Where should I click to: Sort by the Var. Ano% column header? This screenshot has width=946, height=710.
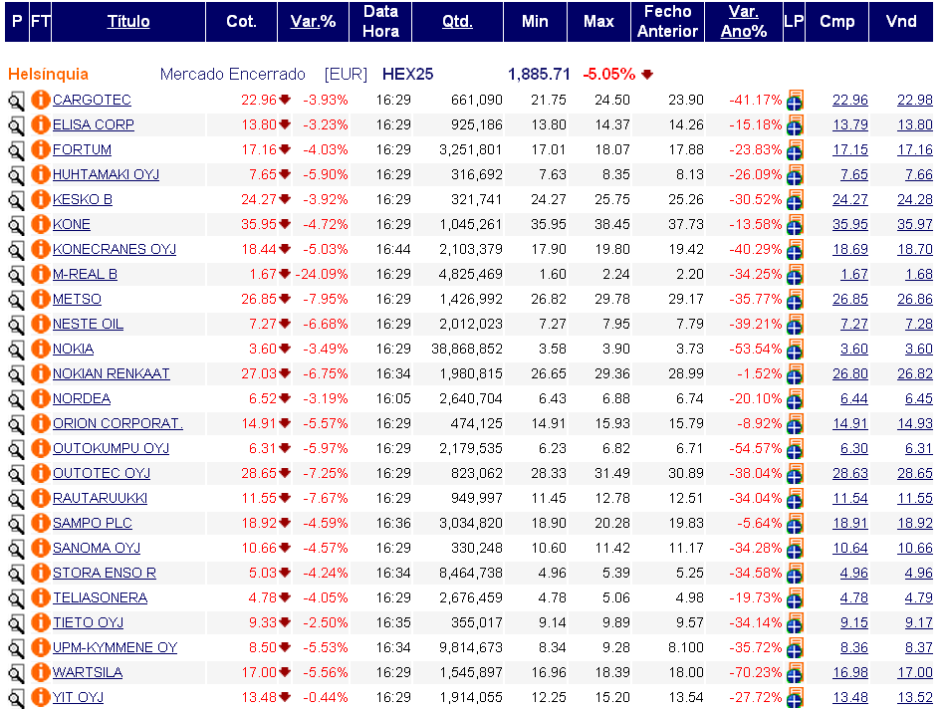744,21
